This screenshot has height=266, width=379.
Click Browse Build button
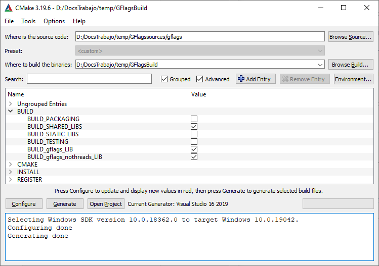(351, 65)
